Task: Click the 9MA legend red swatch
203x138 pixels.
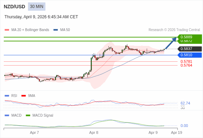Action: [23, 96]
